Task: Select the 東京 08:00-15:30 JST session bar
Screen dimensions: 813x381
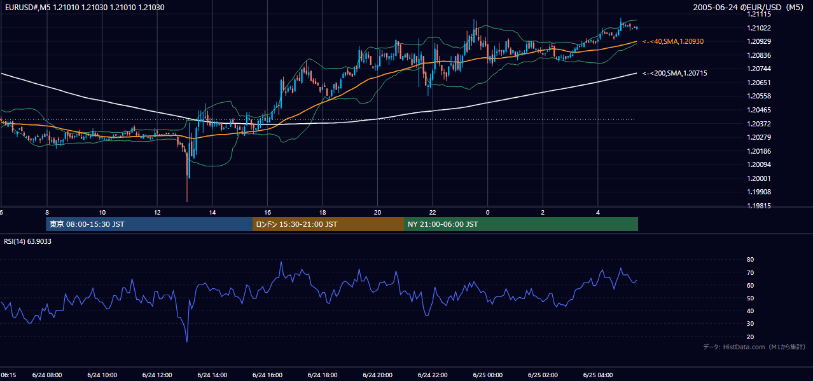Action: pos(149,224)
